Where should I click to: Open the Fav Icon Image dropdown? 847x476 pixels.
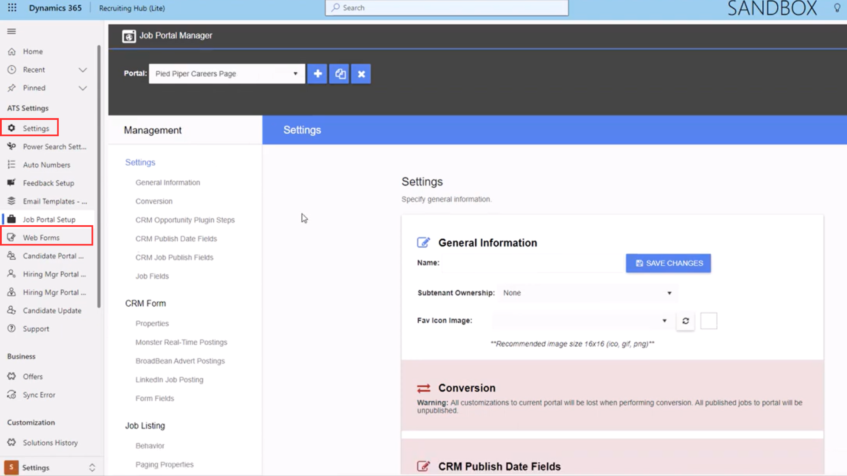(582, 321)
